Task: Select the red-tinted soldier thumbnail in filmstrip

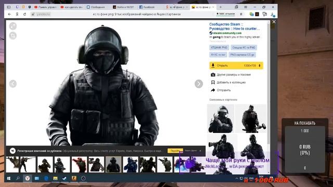Action: click(x=79, y=165)
